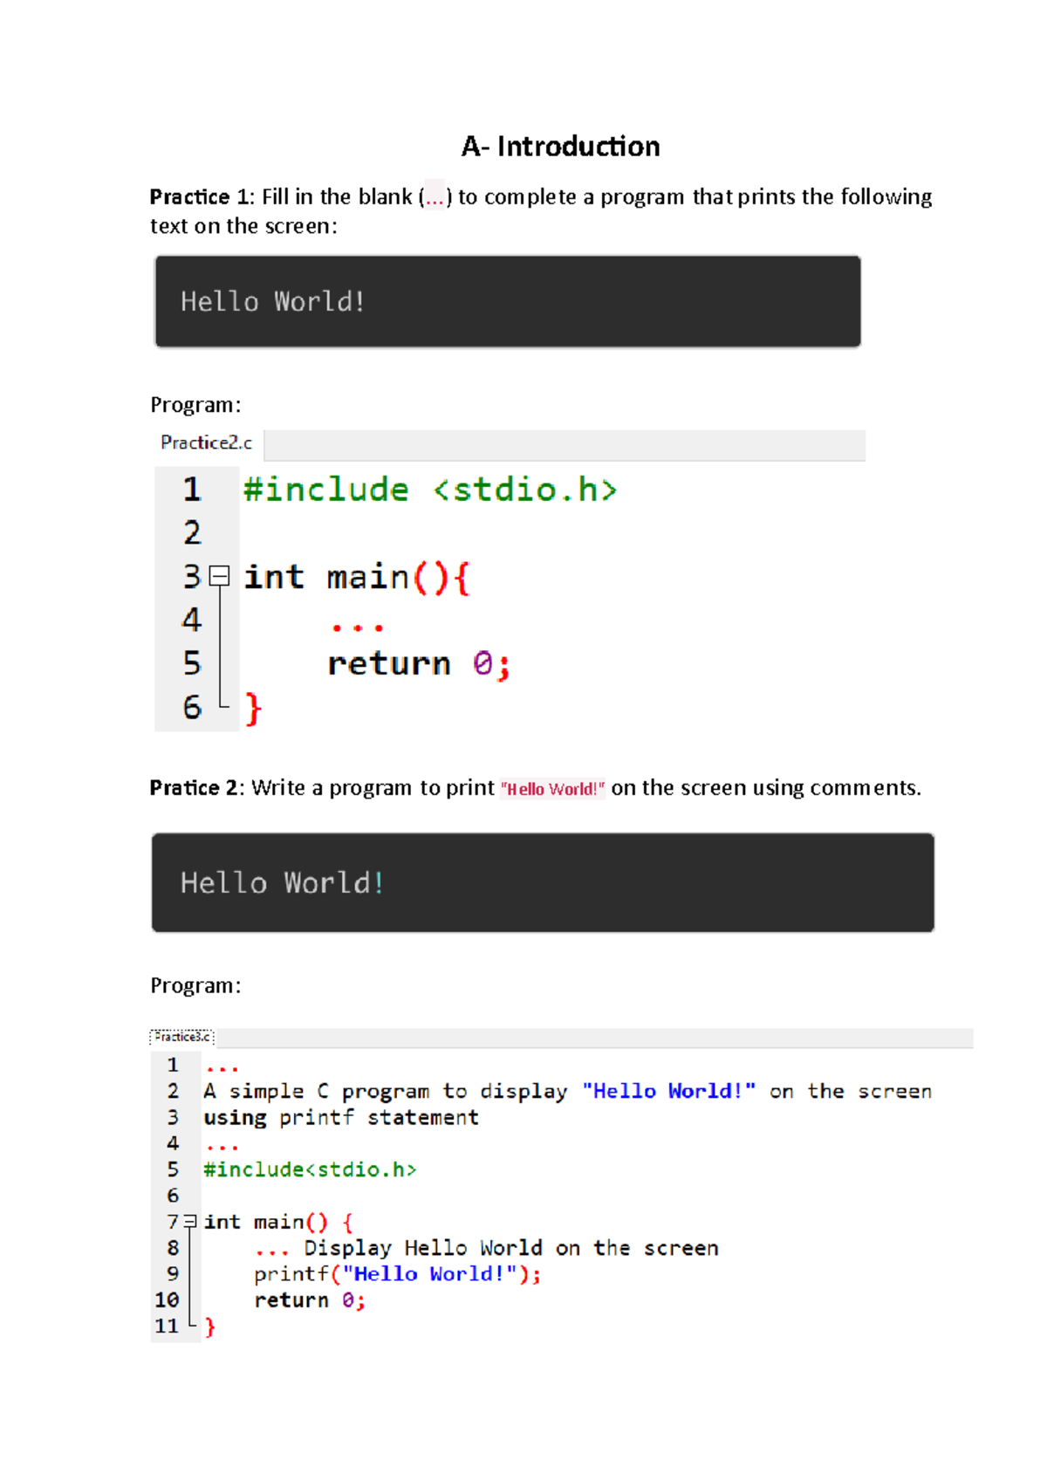Collapse the main() fold marker on line 3
Viewport: 1047px width, 1481px height.
[220, 576]
